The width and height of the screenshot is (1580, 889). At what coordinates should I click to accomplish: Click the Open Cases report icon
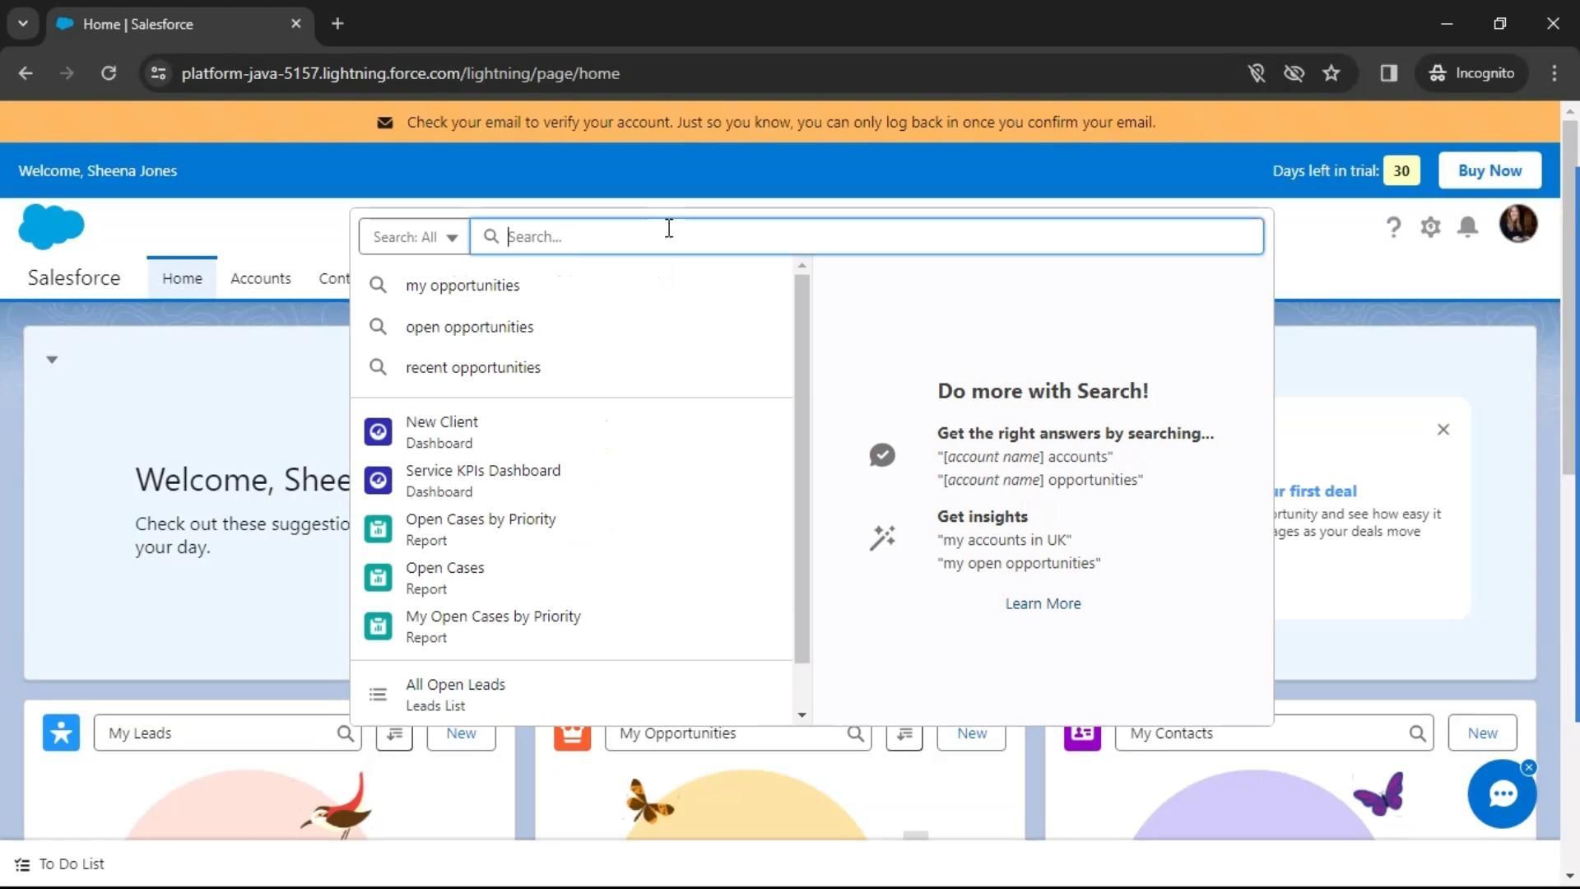(378, 578)
